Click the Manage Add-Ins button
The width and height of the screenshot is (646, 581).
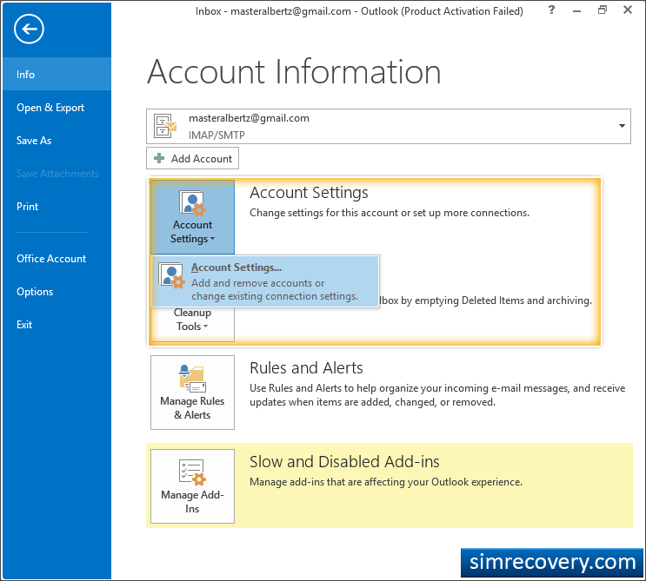click(192, 486)
